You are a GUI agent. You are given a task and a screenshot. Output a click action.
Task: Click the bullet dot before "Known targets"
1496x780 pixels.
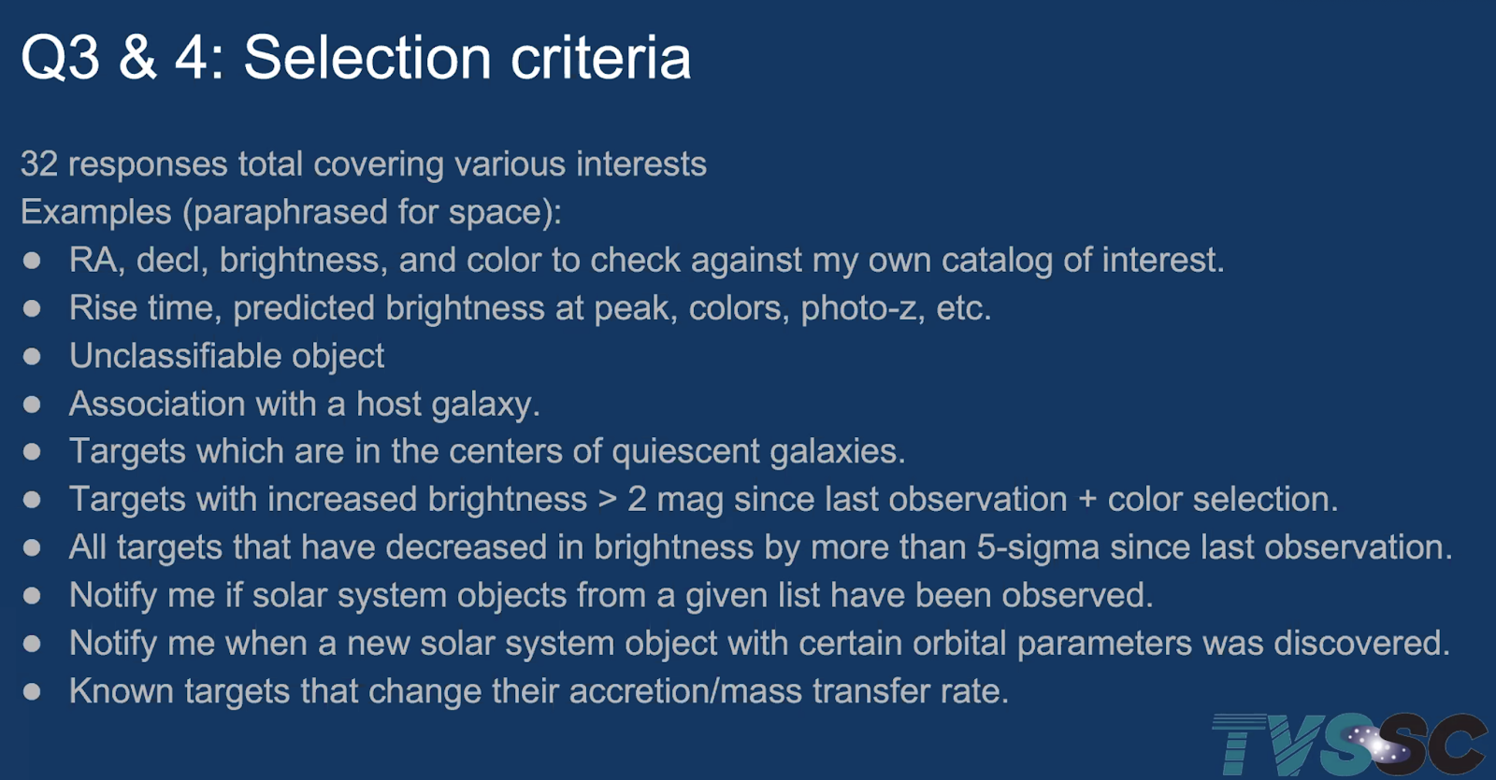[33, 692]
